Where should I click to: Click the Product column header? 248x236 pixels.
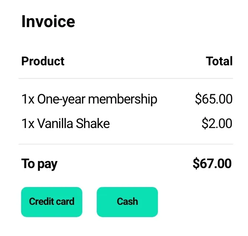click(43, 61)
